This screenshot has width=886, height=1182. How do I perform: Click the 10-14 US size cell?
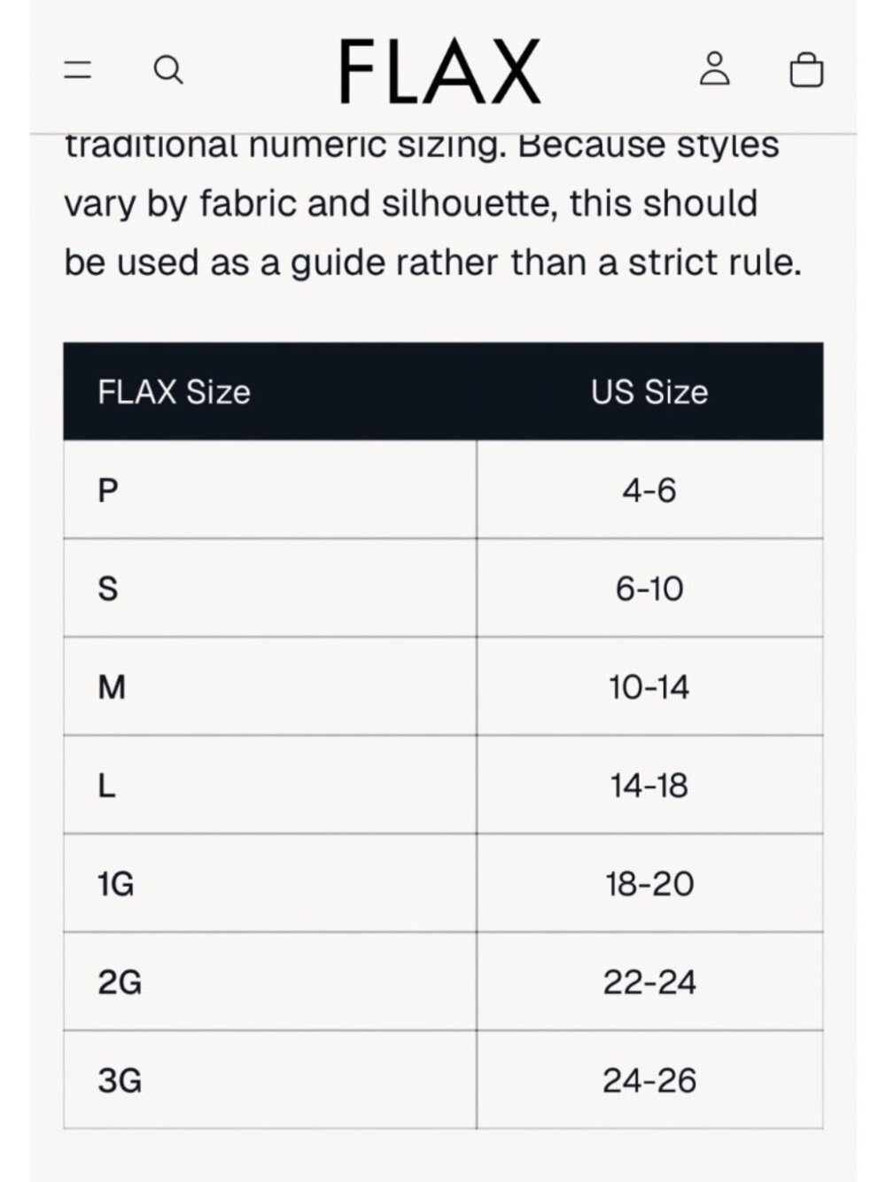[649, 686]
